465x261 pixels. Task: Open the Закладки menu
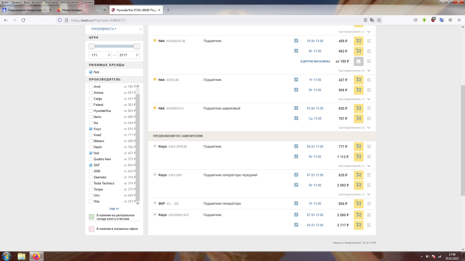point(51,2)
